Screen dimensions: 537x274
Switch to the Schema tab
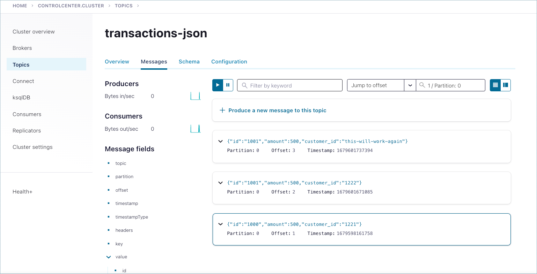click(189, 61)
